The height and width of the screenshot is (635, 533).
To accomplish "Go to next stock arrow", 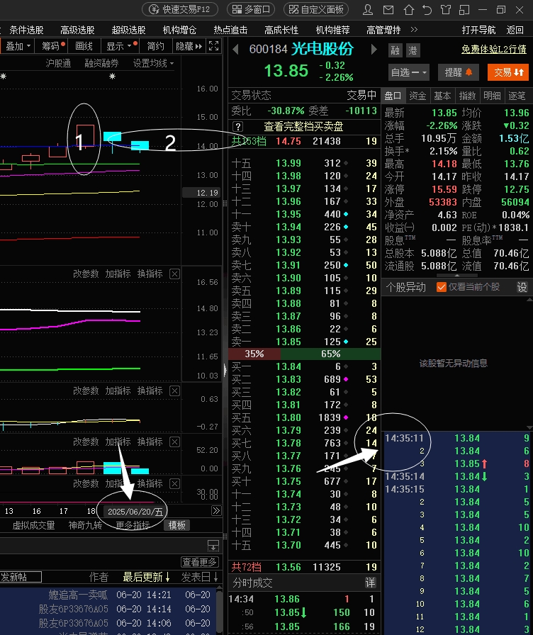I will pyautogui.click(x=374, y=50).
